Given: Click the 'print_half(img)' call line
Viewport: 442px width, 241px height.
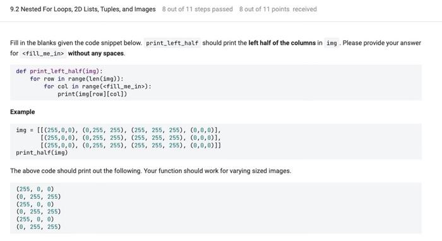Looking at the screenshot, I should pyautogui.click(x=42, y=152).
